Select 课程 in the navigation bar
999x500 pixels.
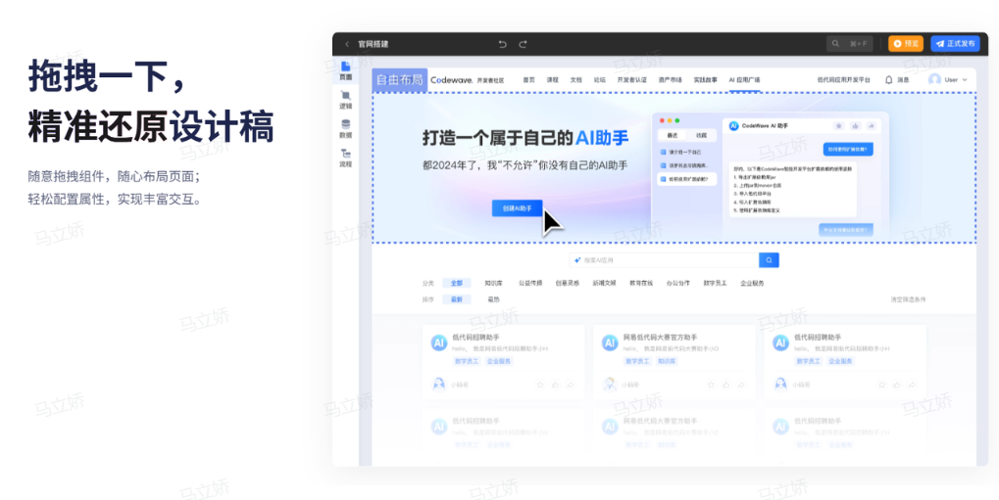point(552,80)
